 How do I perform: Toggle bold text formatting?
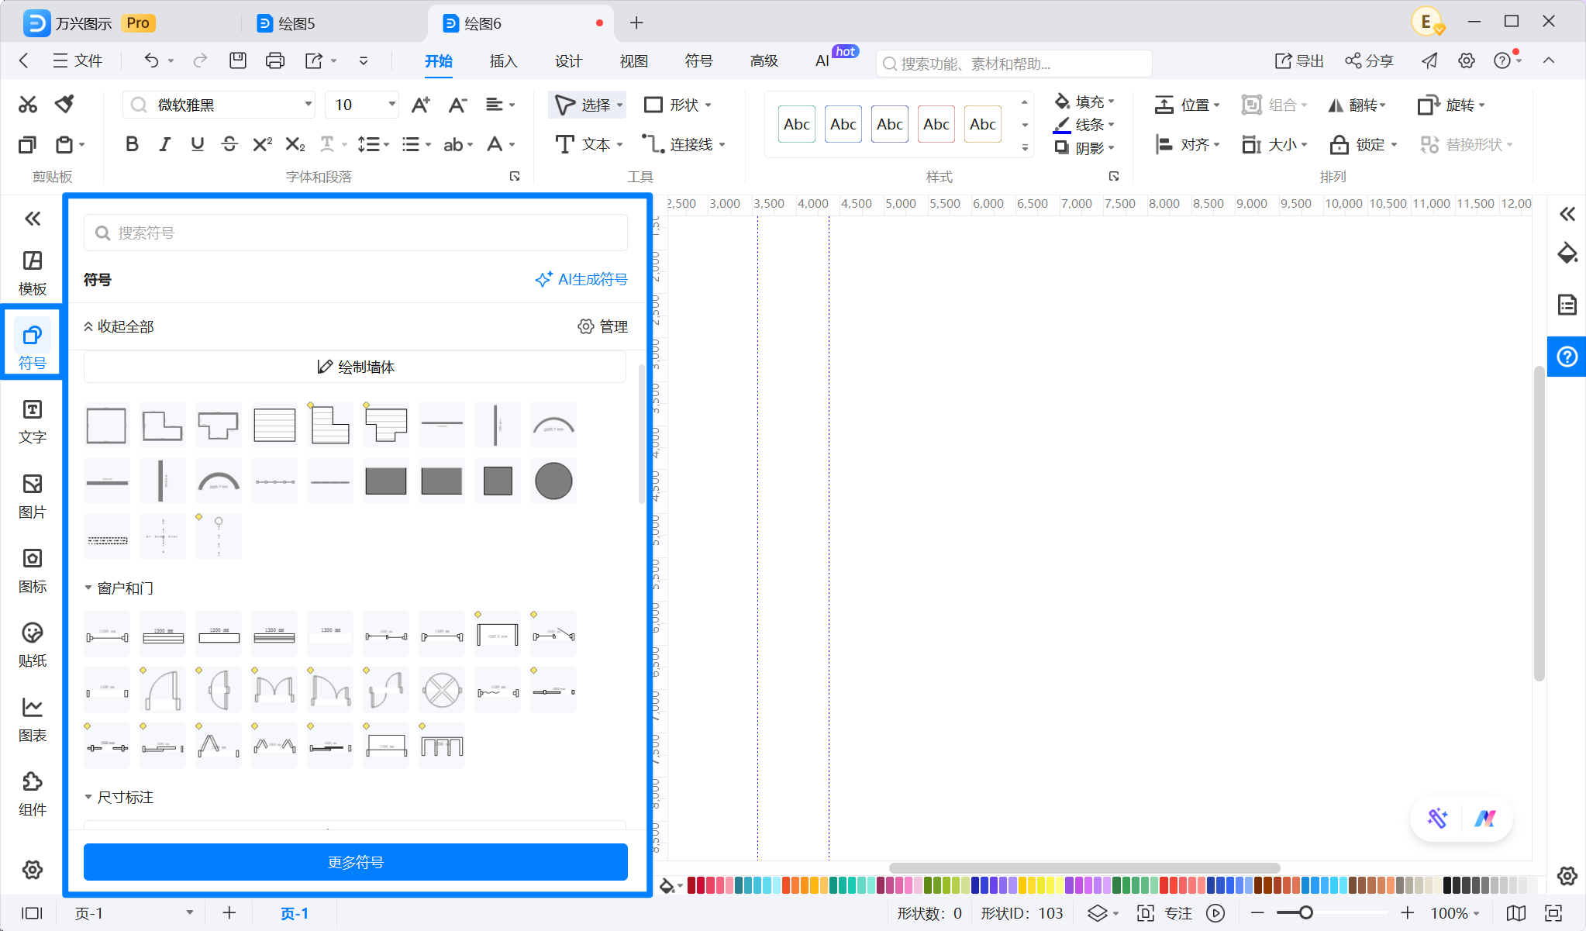click(132, 144)
